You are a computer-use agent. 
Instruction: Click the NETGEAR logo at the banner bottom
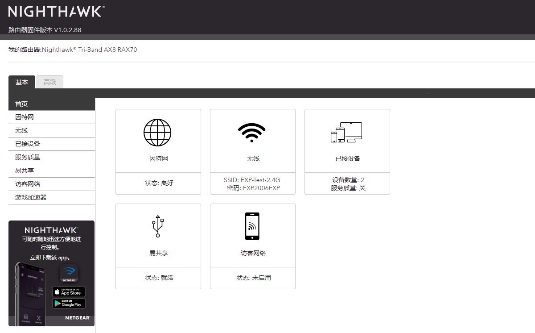point(78,318)
